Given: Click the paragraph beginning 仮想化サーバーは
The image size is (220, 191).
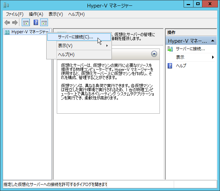Looking at the screenshot, I should [x=107, y=72].
